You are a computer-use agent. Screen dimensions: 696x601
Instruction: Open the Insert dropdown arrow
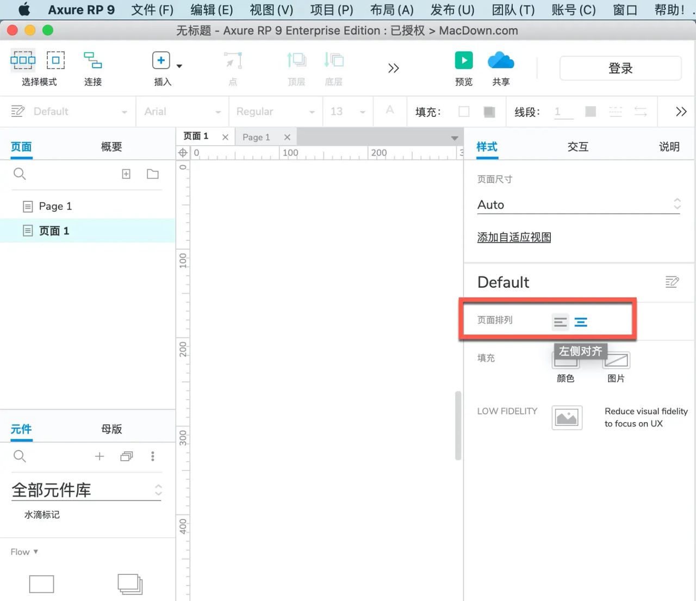tap(179, 66)
